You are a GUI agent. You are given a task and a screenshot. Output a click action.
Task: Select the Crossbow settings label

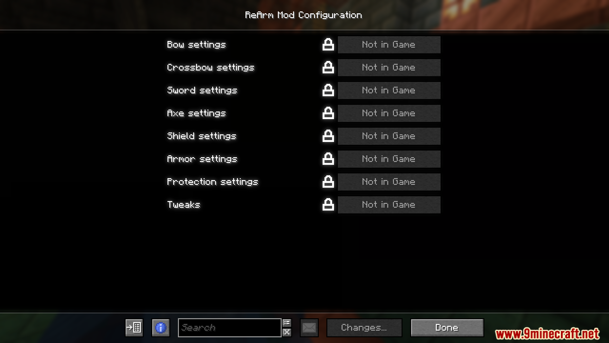(x=211, y=68)
